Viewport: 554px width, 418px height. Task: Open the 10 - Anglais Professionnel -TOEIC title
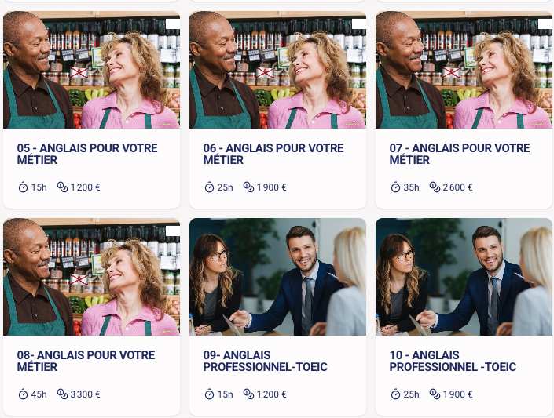(x=453, y=361)
